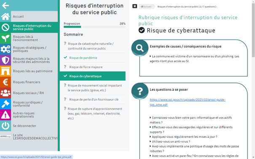Viewport: 255px width, 159px height.
Task: Click the green plant environment icon
Action: 5,38
